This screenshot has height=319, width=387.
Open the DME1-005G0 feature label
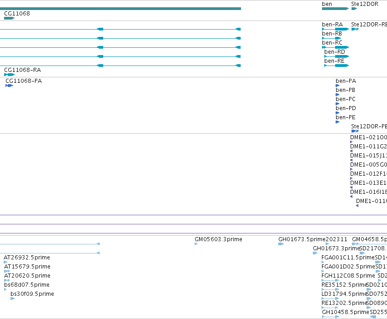tap(368, 165)
